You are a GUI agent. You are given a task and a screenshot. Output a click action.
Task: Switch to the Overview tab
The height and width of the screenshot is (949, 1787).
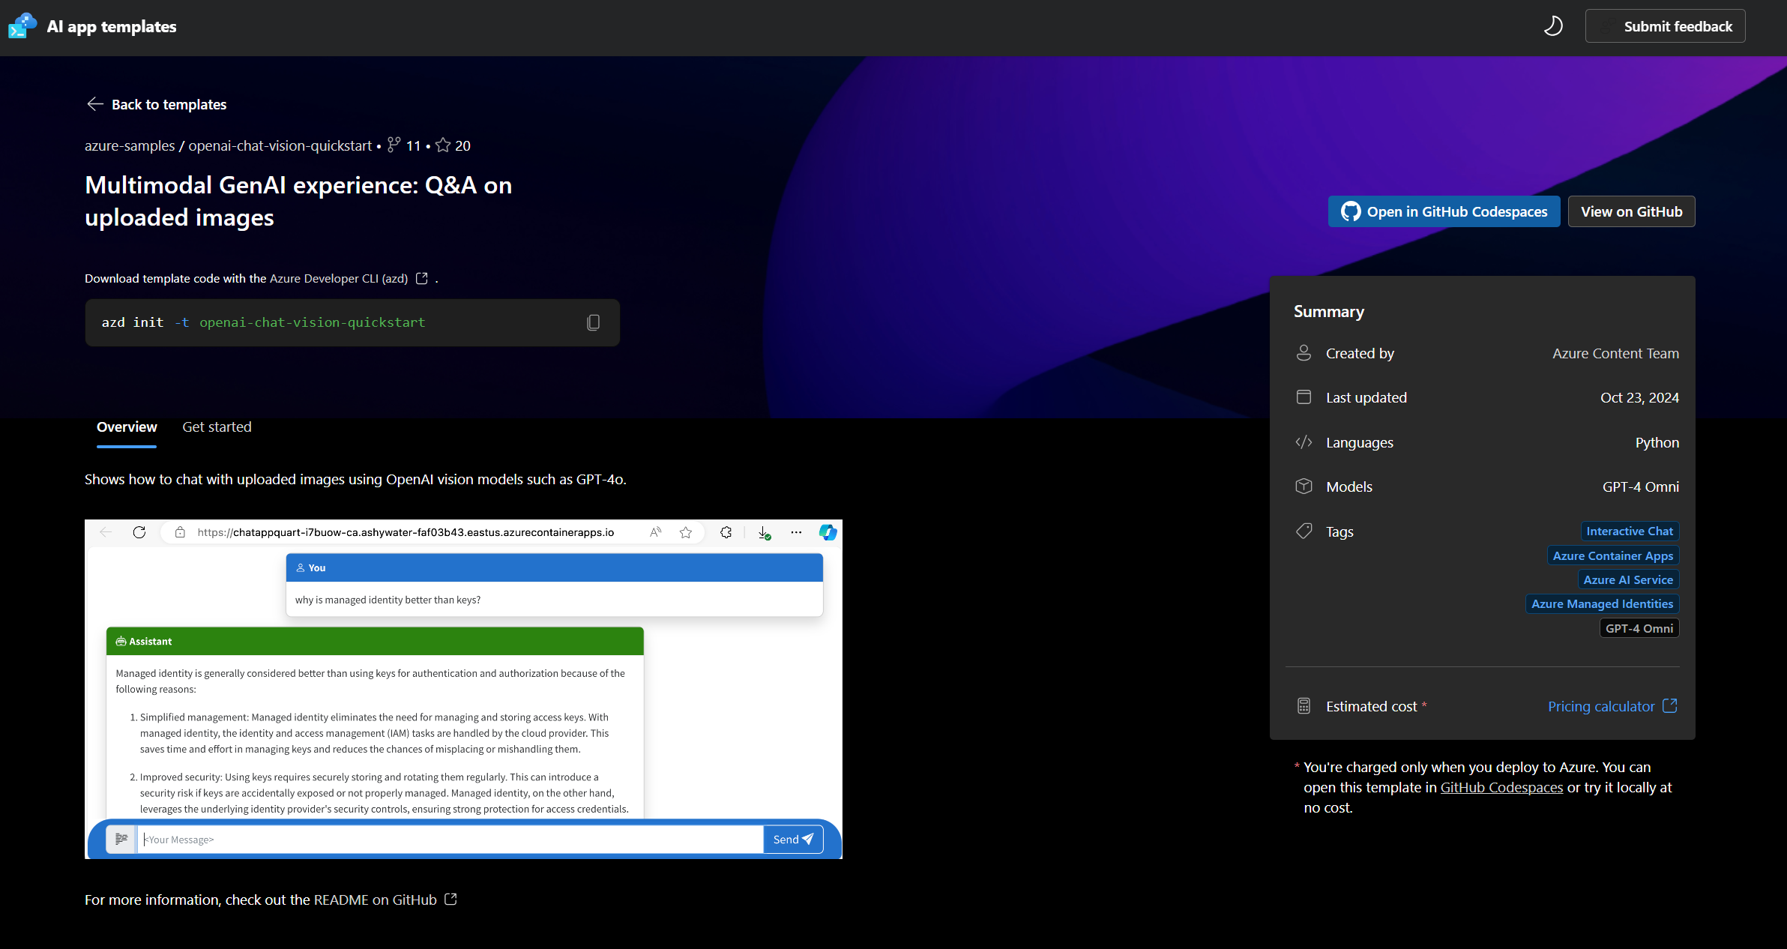coord(127,427)
